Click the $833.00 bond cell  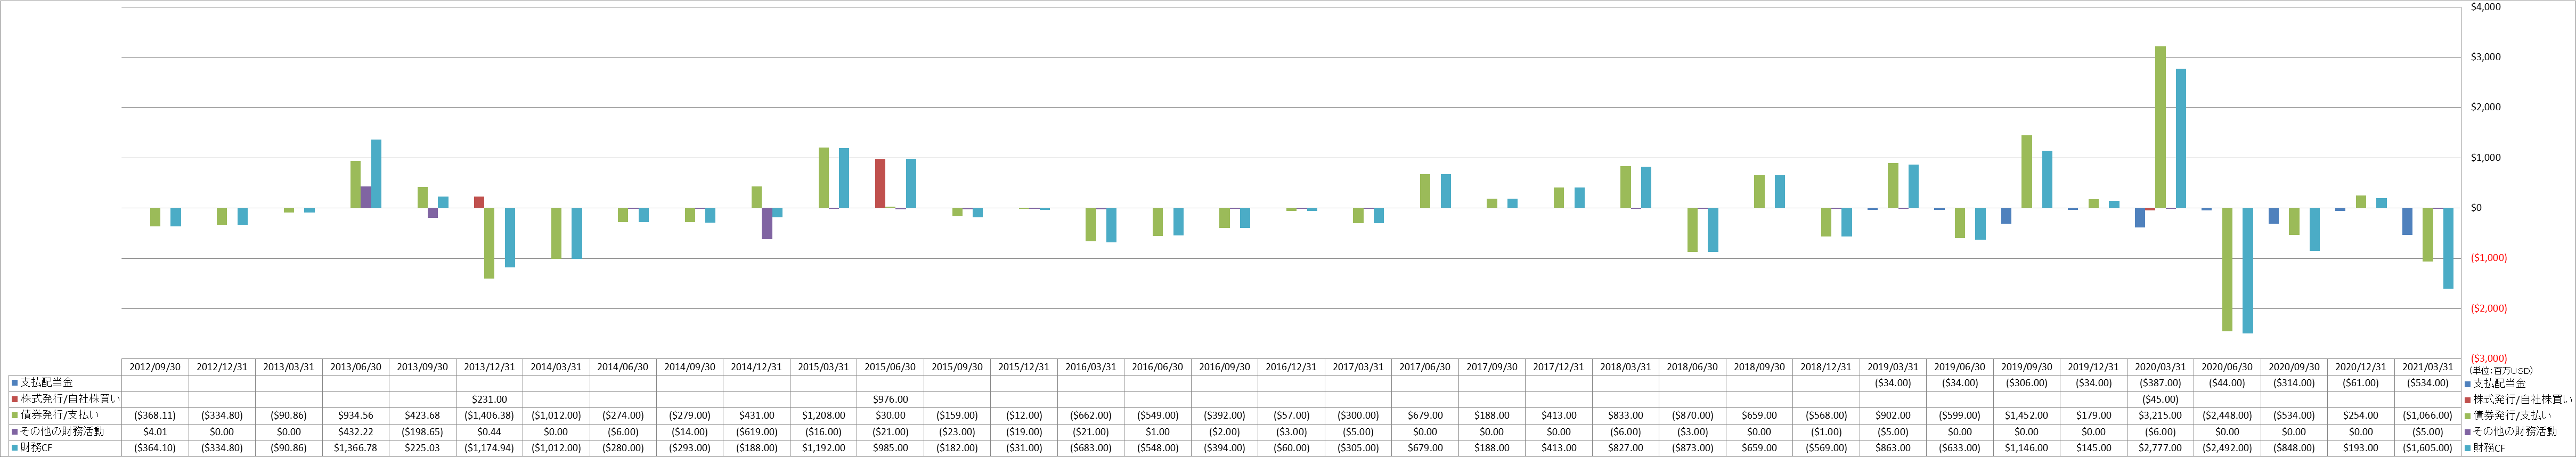coord(1625,415)
